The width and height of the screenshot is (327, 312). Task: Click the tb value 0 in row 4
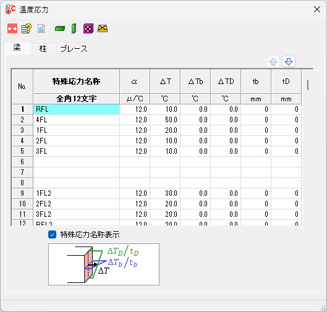[x=256, y=141]
